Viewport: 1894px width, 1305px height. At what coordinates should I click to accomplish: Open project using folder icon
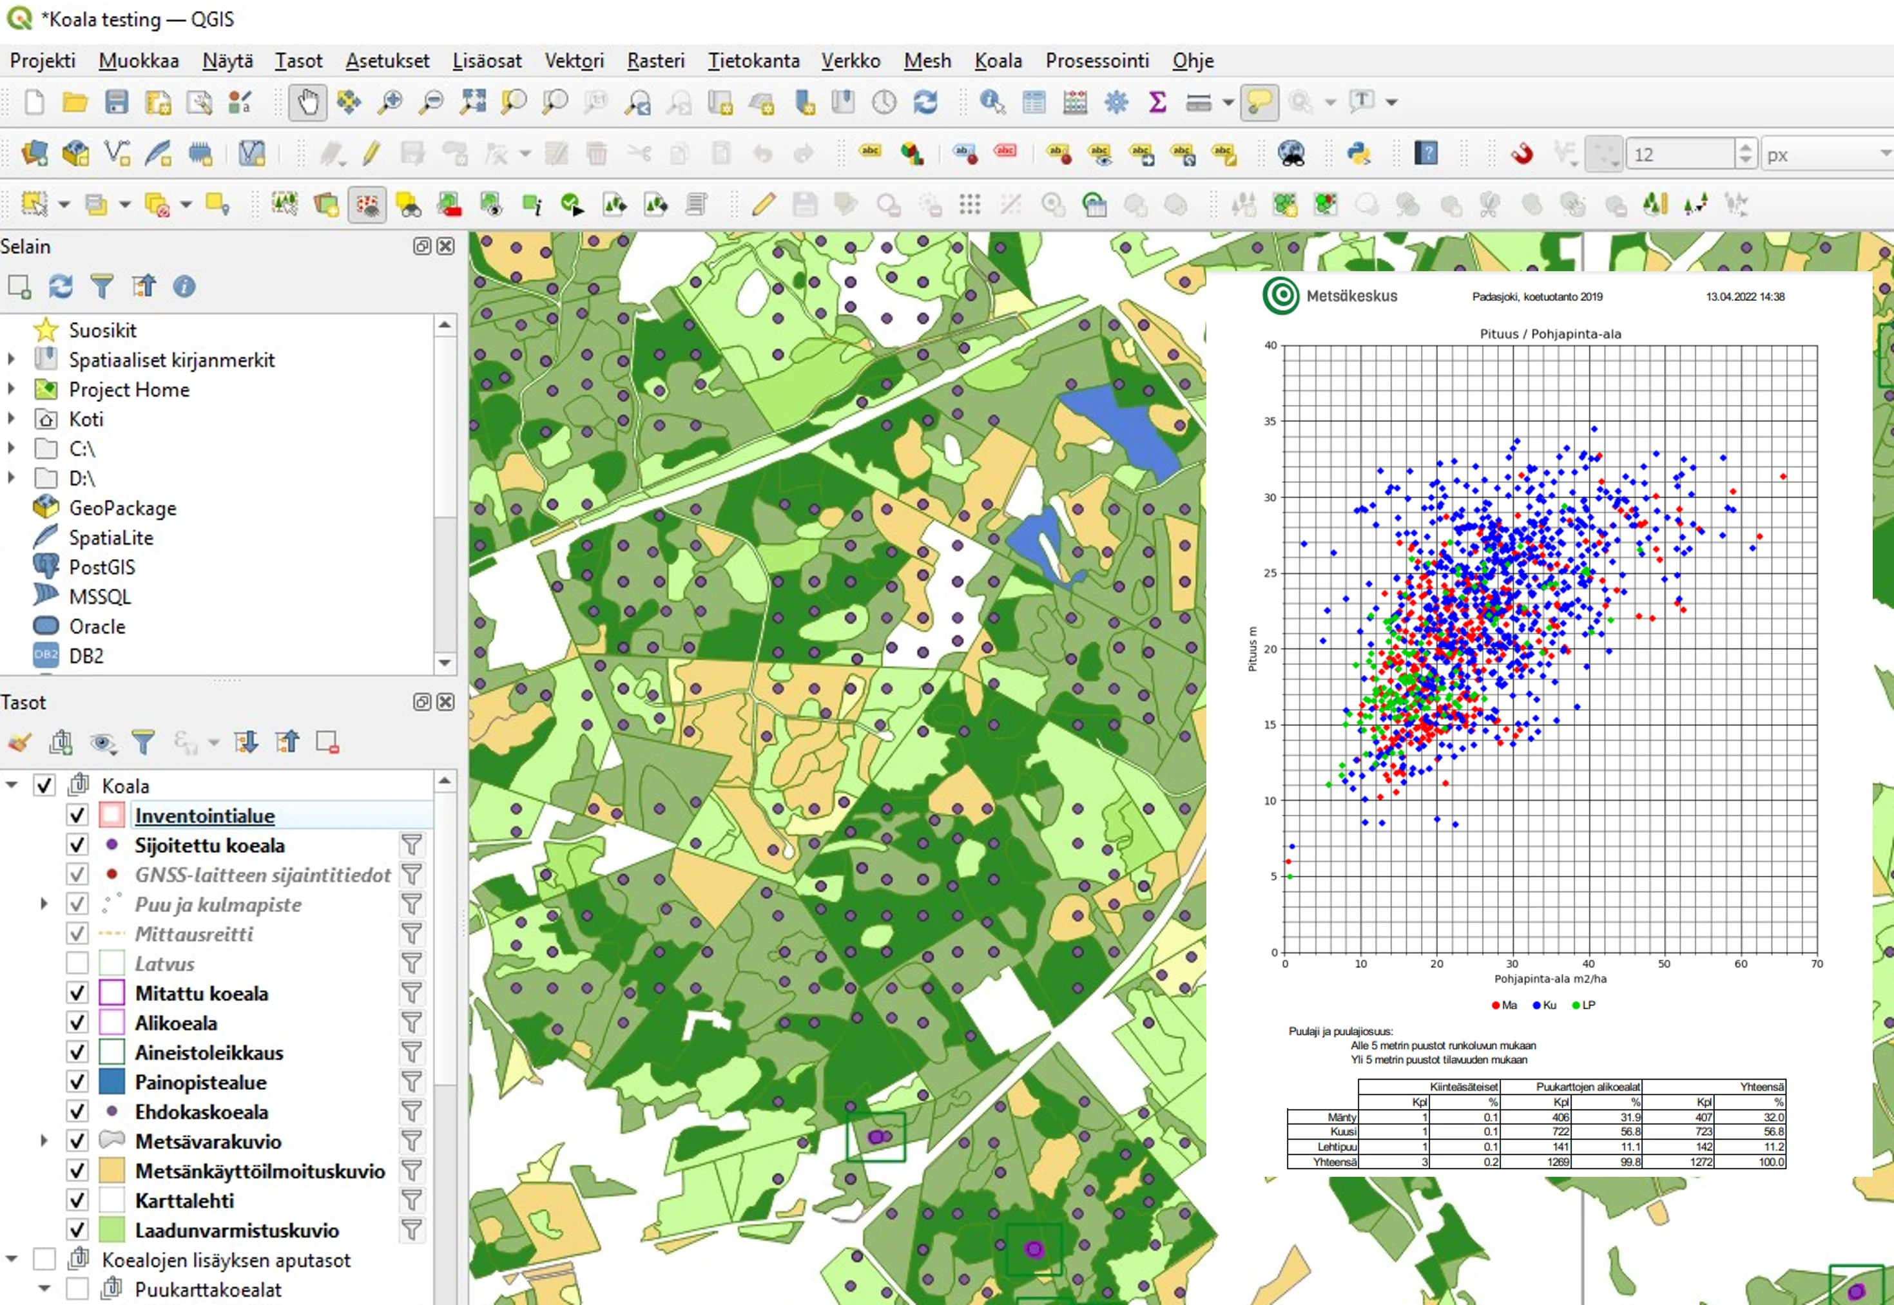tap(75, 102)
